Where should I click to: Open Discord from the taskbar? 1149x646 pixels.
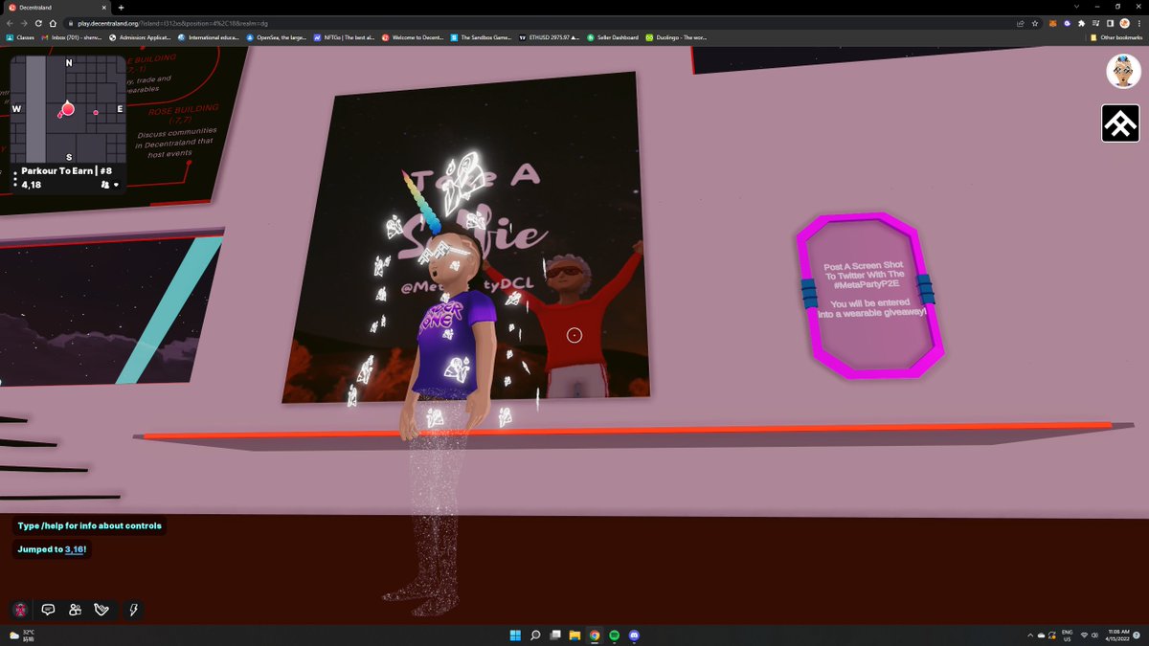click(633, 635)
